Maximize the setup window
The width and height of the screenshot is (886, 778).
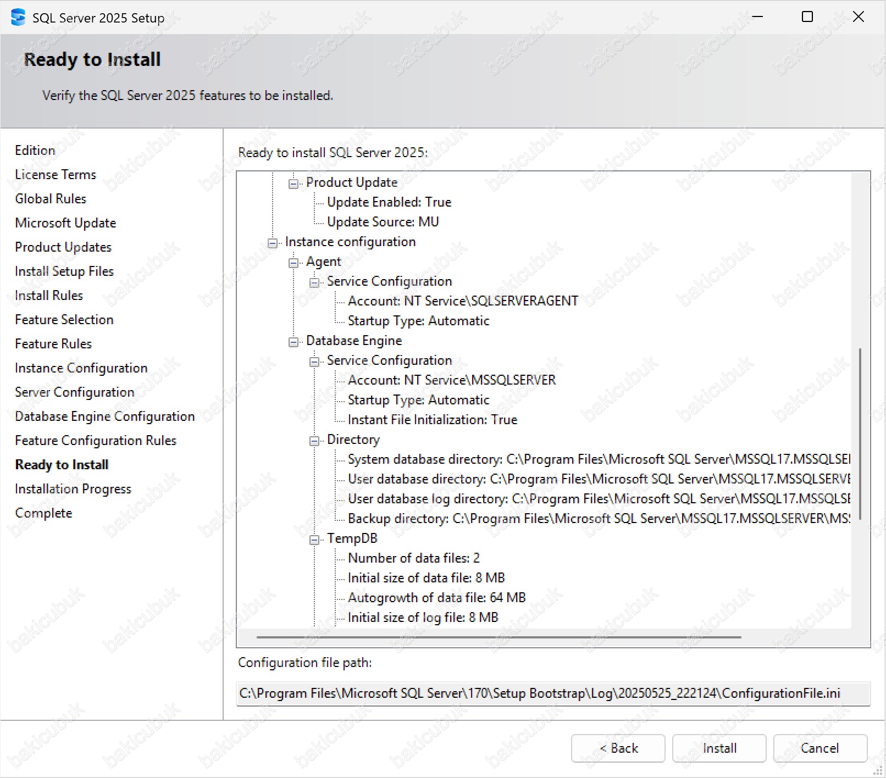click(x=807, y=17)
